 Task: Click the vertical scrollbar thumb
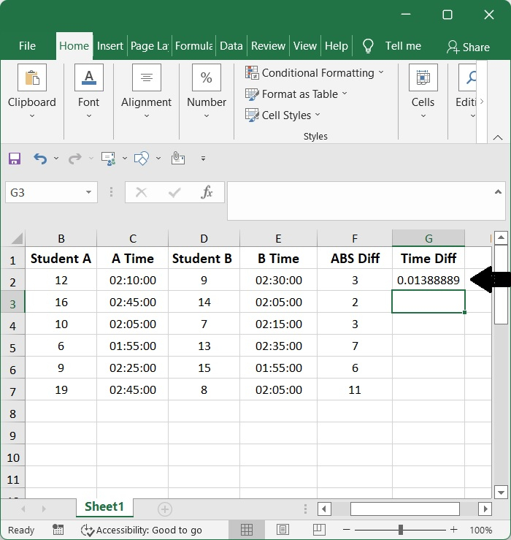coord(501,284)
